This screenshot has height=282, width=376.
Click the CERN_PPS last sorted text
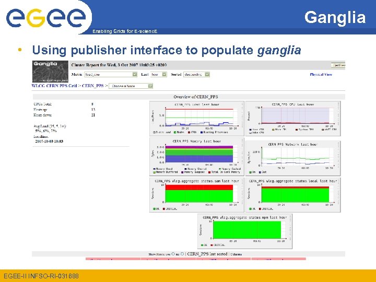(207, 254)
